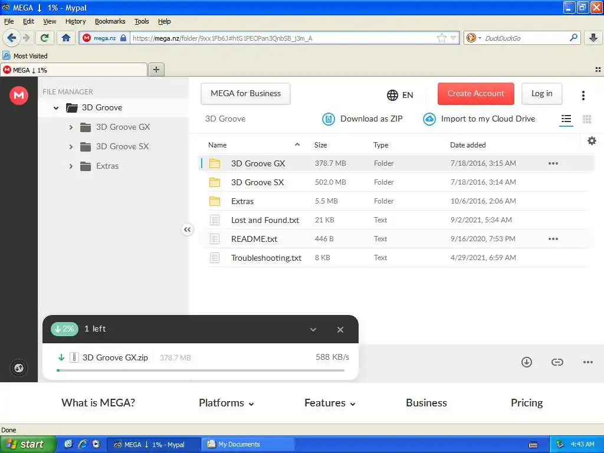This screenshot has height=453, width=604.
Task: Open the Help menu
Action: (x=164, y=21)
